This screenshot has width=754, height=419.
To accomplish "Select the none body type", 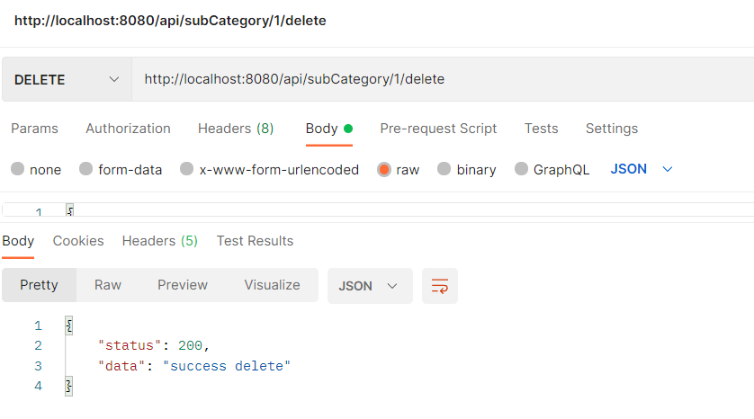I will (36, 170).
